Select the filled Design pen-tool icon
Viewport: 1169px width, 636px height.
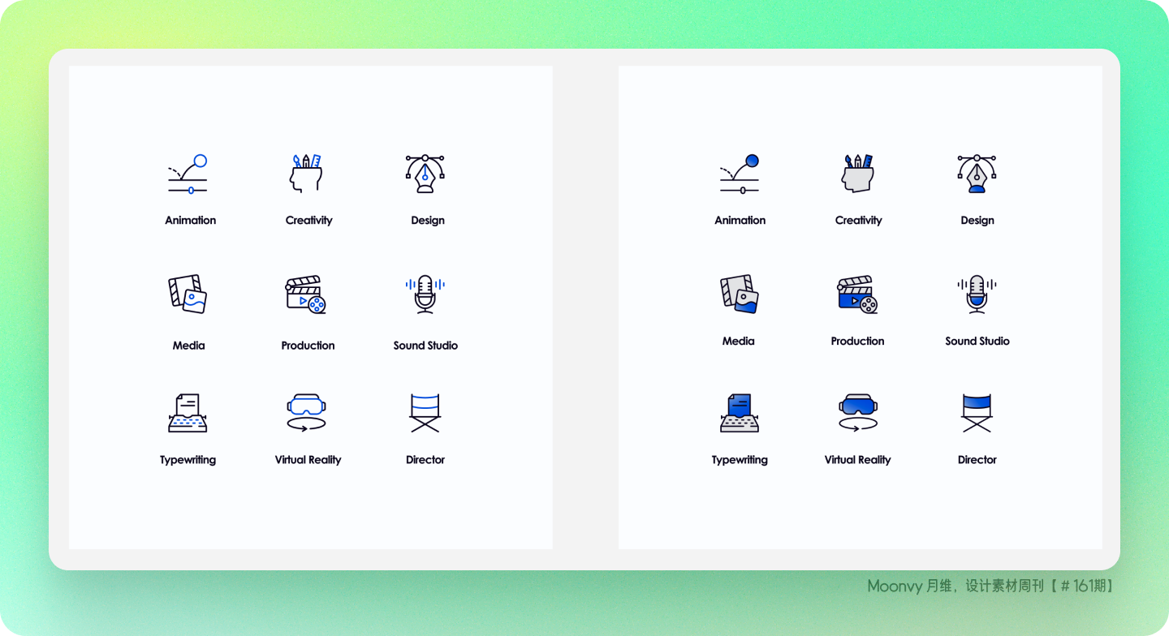[977, 174]
